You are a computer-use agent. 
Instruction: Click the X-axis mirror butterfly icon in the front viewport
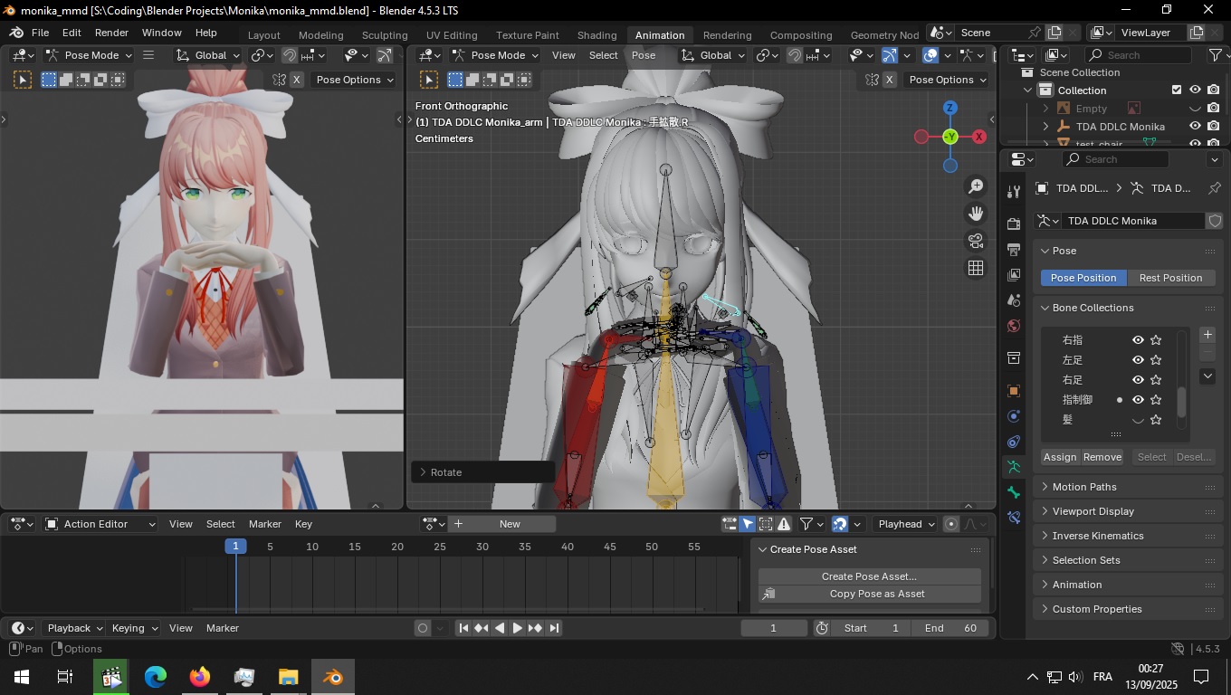(872, 80)
